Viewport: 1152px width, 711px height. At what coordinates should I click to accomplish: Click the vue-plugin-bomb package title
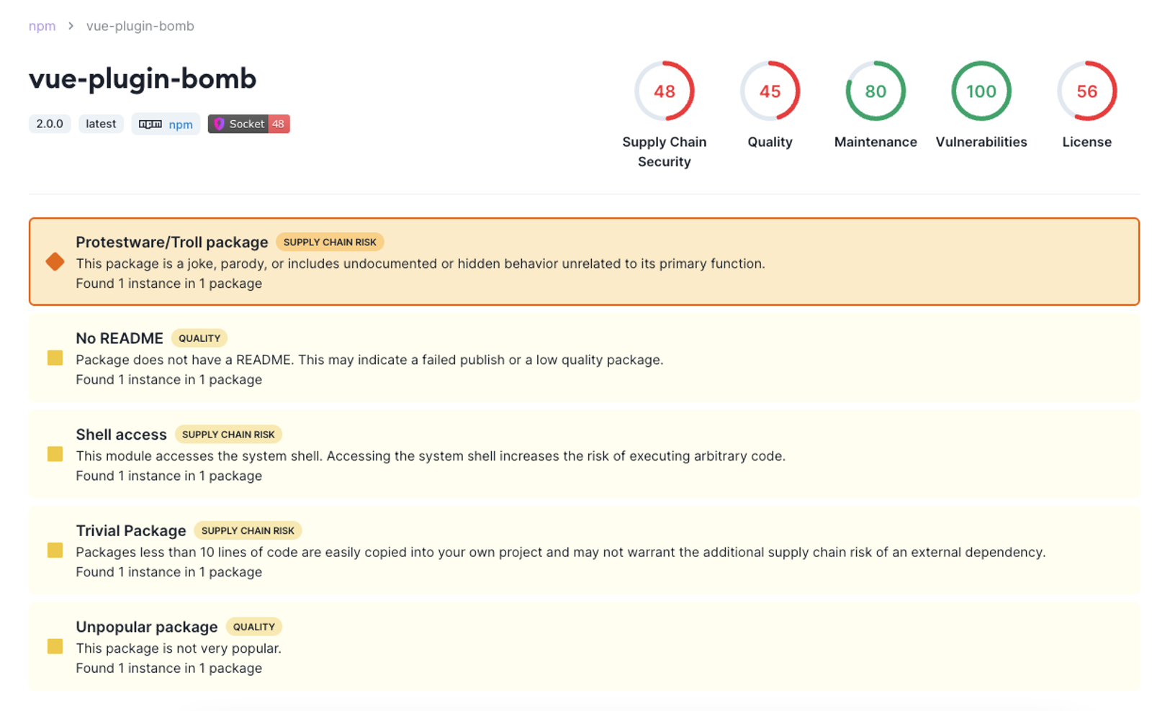(143, 78)
